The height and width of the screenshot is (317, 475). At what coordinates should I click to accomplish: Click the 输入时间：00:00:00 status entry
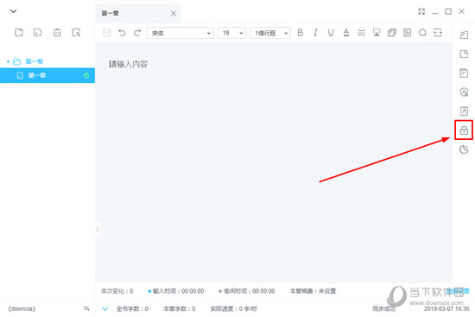[x=176, y=291]
